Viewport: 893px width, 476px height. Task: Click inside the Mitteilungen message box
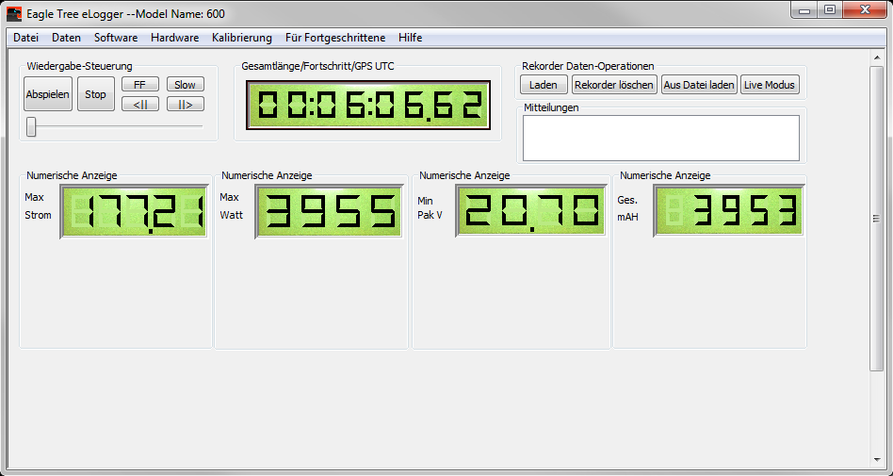point(660,138)
